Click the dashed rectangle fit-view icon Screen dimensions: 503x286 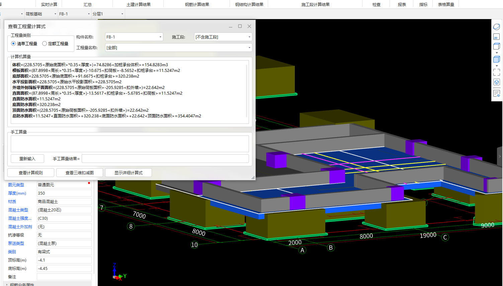click(x=496, y=72)
